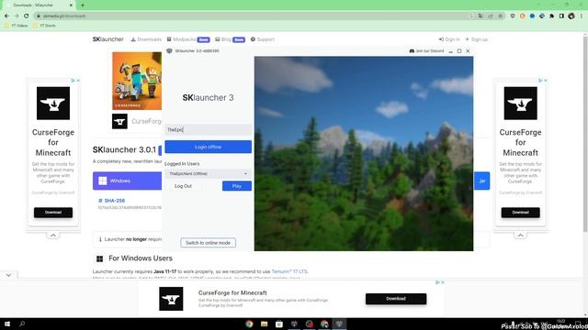The image size is (588, 330).
Task: Click the left CurseForge anvil logo
Action: pyautogui.click(x=53, y=104)
